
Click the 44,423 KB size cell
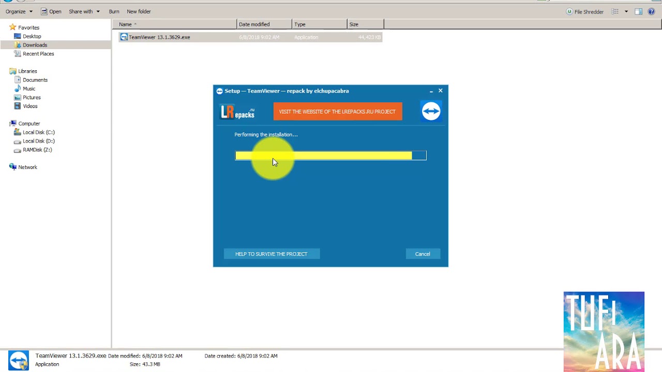point(369,37)
